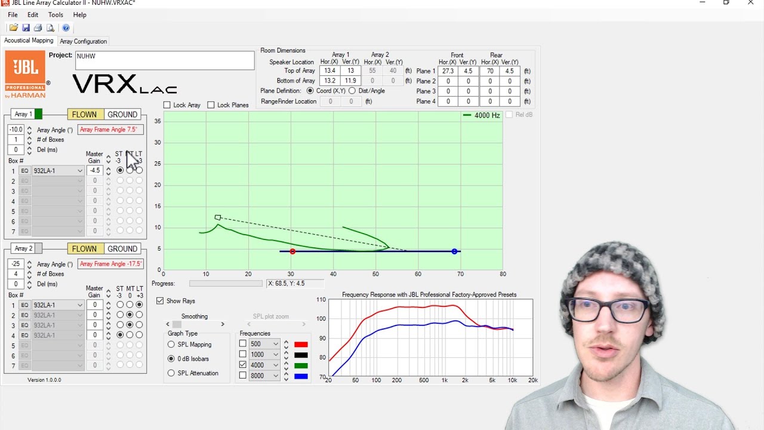Open EQ for Array 2 box 4
This screenshot has height=430, width=764.
[x=24, y=336]
